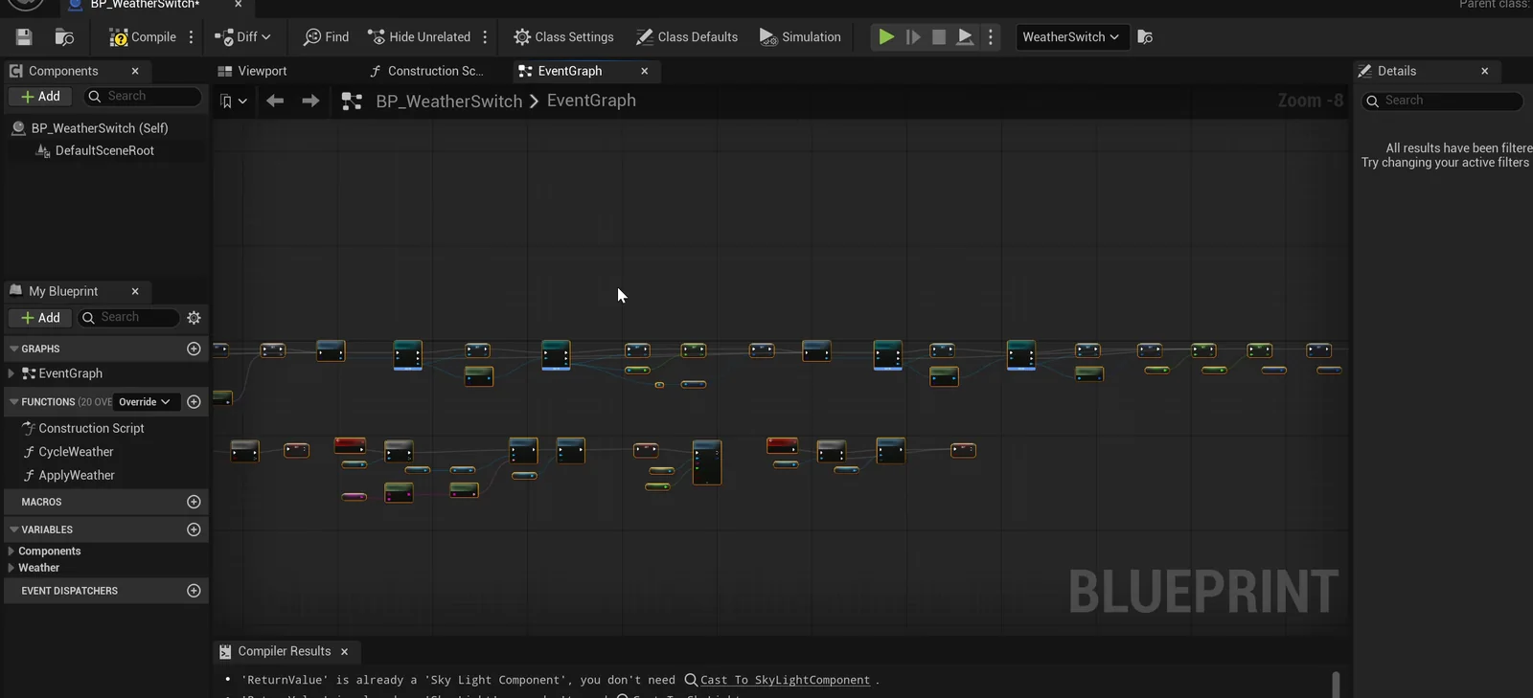Open Class Defaults

click(x=687, y=37)
